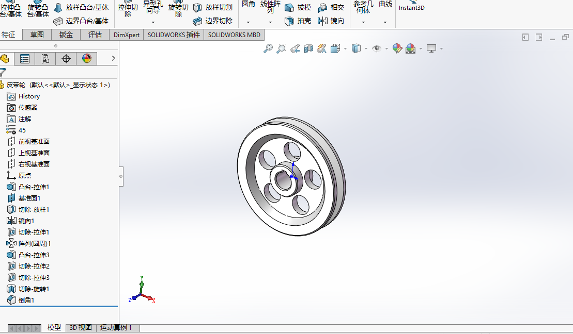Click the Dynamic Annotation Views icon
573x334 pixels.
tap(321, 48)
